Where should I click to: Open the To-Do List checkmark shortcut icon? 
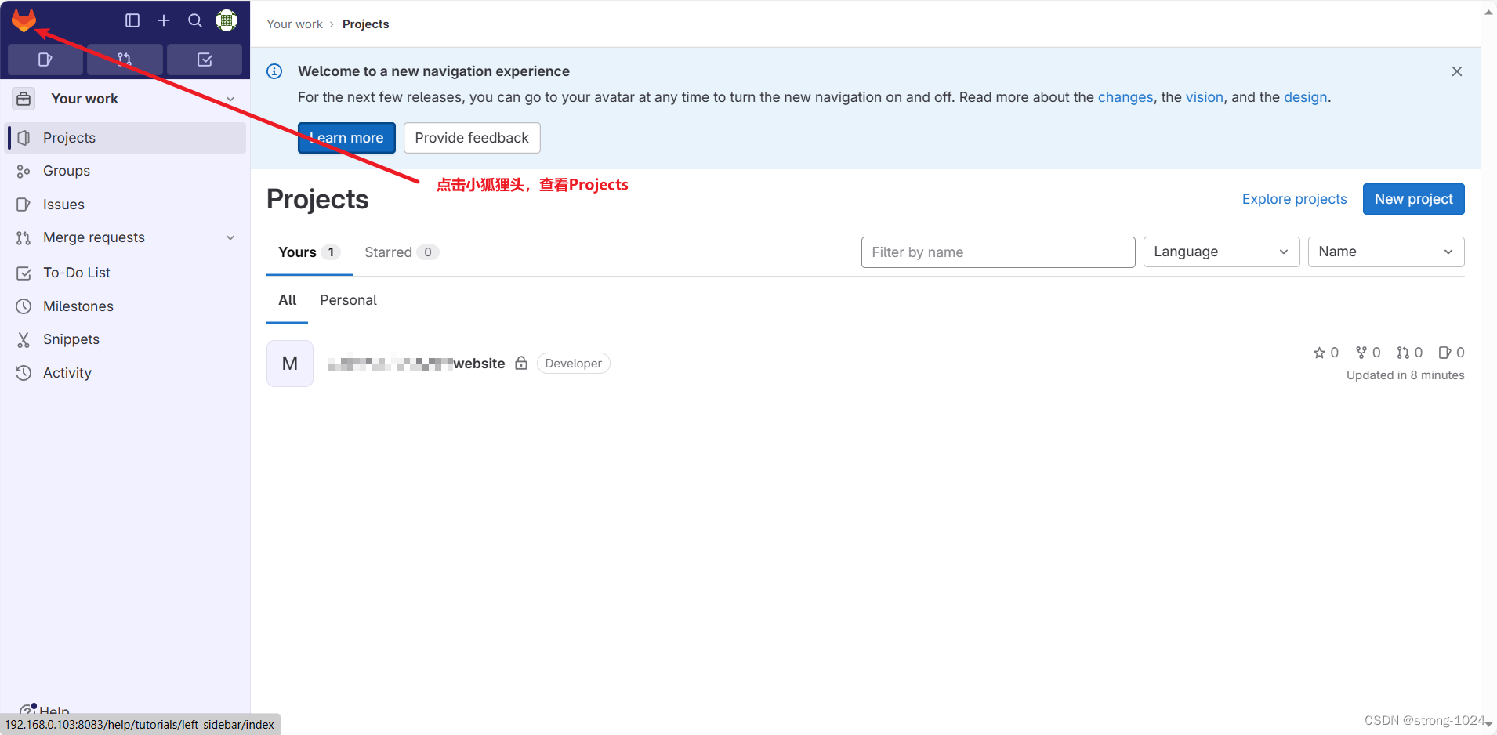pyautogui.click(x=205, y=60)
